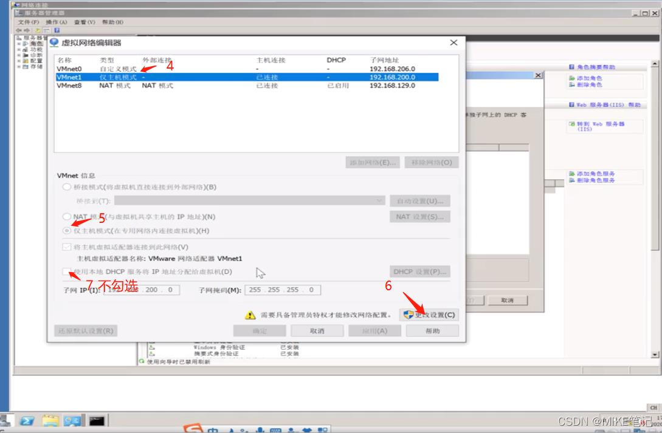Select the bridged mode (桥接模式) radio button

pos(67,187)
